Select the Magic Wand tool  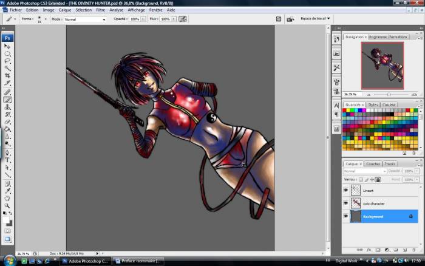click(7, 69)
